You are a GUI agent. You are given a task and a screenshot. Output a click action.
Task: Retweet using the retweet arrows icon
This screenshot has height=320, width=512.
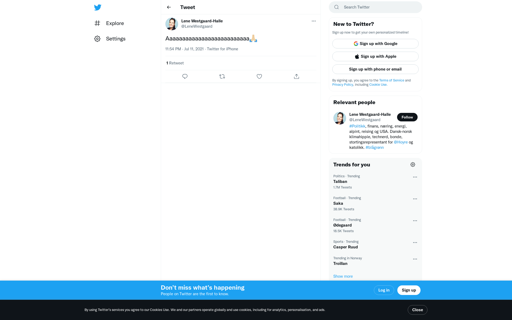tap(222, 76)
